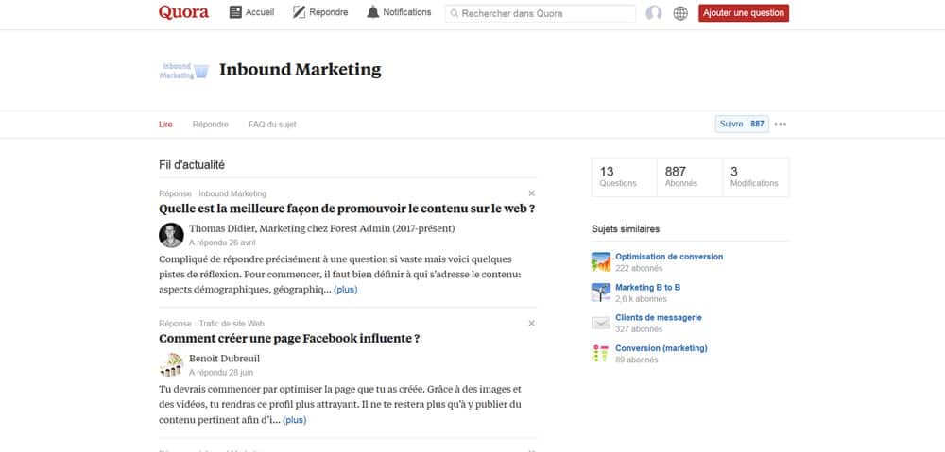Screen dimensions: 945x452
Task: Click Thomas Didier author name
Action: click(x=222, y=228)
